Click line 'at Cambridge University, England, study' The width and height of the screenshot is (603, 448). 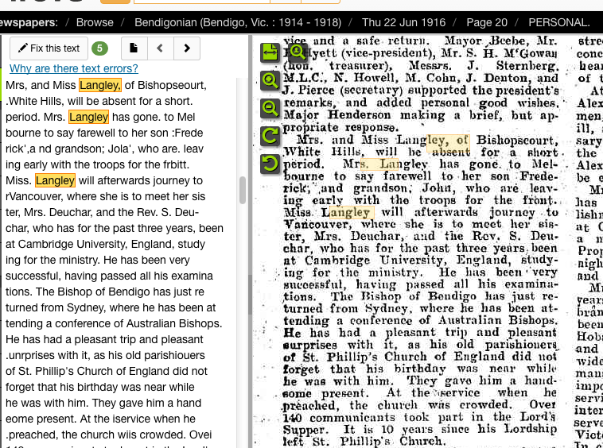point(105,244)
